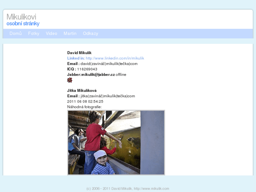Click the Náhodná fotografie label

[x=85, y=107]
